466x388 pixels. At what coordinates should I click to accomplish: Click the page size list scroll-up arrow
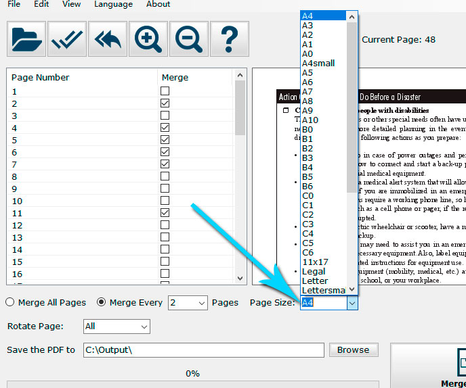click(x=352, y=17)
